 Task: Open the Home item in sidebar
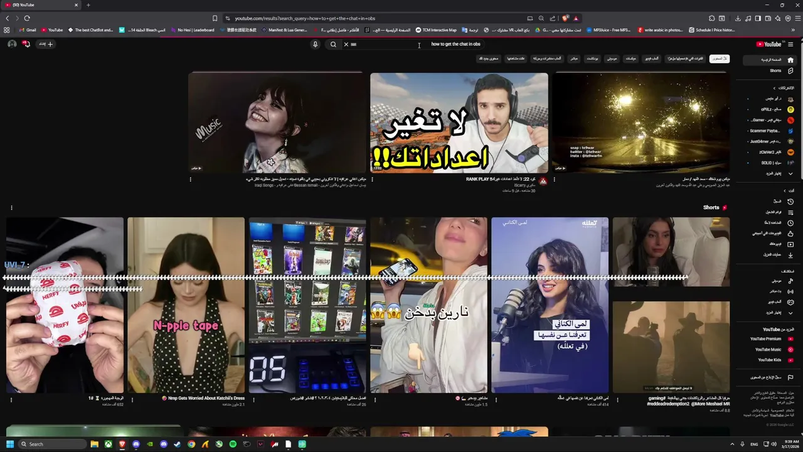click(770, 60)
